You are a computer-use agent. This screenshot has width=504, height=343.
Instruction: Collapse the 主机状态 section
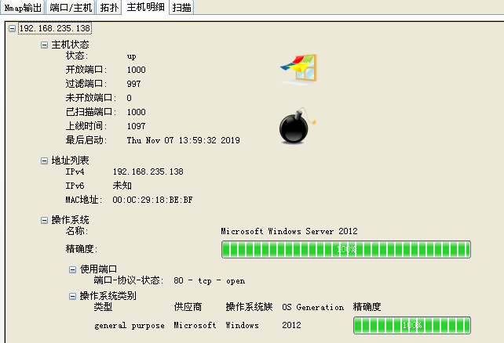click(x=45, y=45)
